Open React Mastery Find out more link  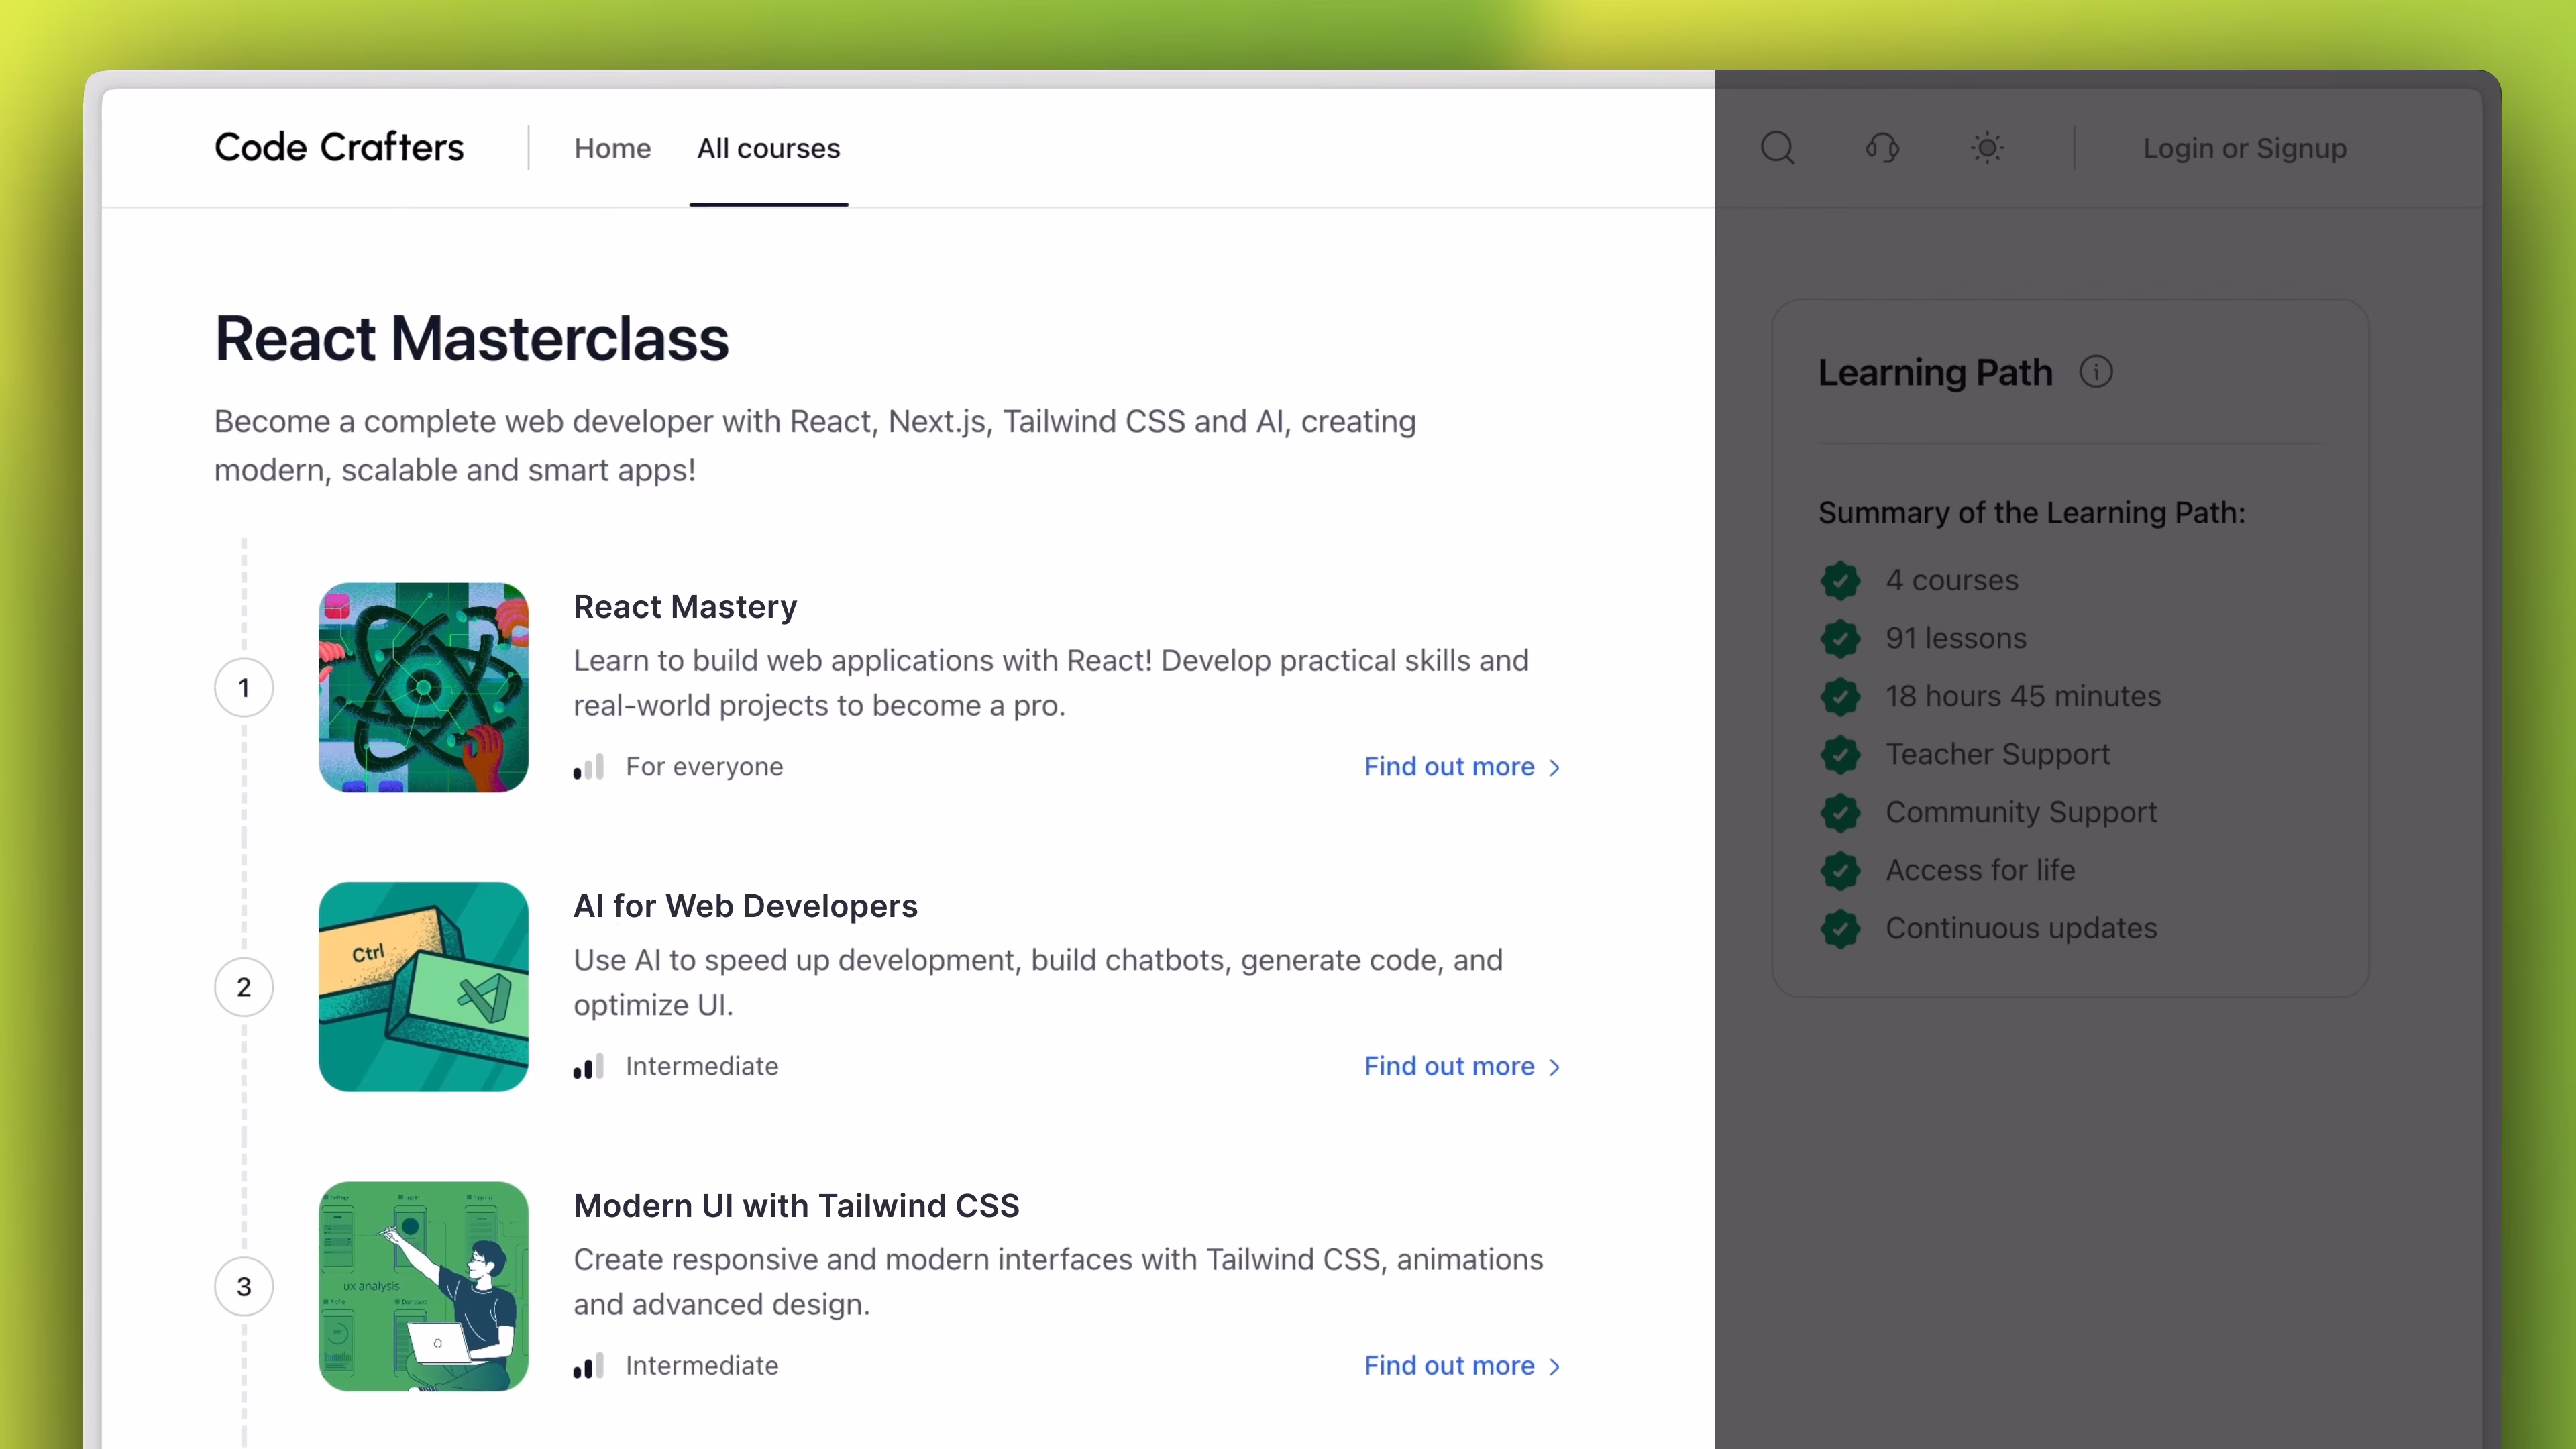point(1449,767)
